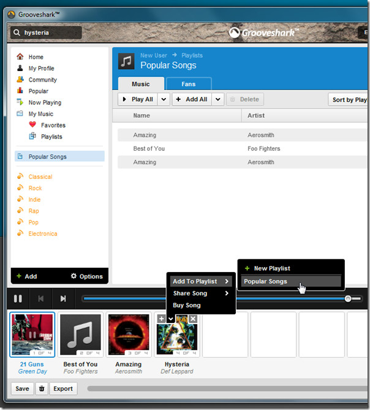Switch to the Fans tab

point(189,84)
